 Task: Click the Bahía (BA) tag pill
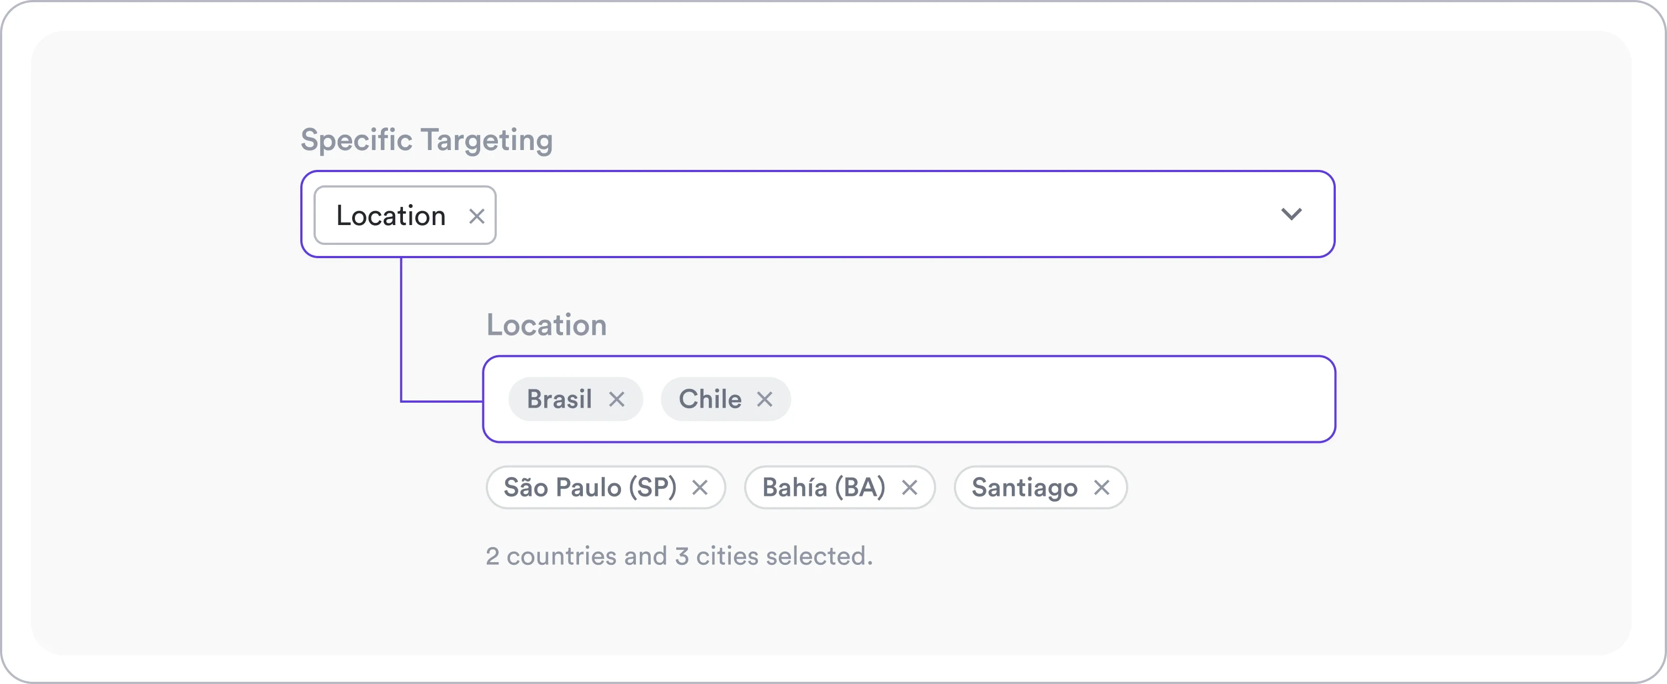(824, 488)
